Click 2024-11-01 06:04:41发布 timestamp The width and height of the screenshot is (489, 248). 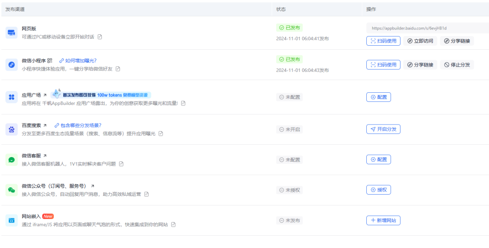click(x=302, y=39)
